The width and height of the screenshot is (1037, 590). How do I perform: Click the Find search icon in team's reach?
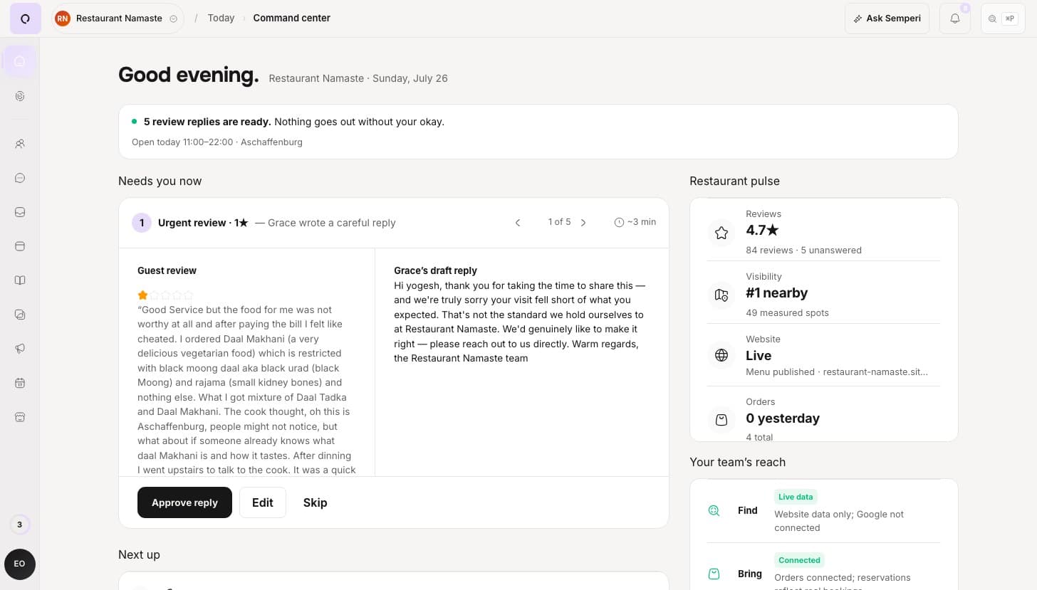pos(714,510)
